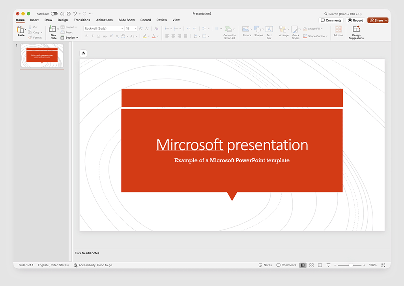
Task: Click the line spacing icon
Action: click(204, 28)
